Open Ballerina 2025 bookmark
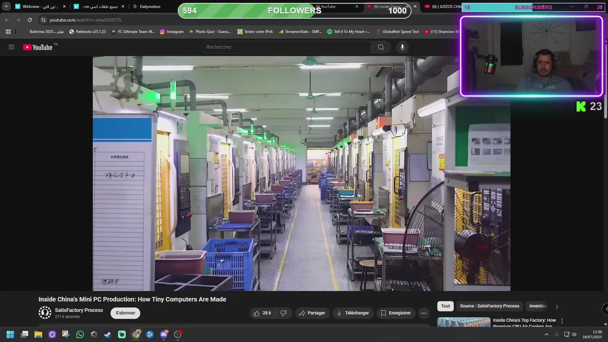 point(42,32)
